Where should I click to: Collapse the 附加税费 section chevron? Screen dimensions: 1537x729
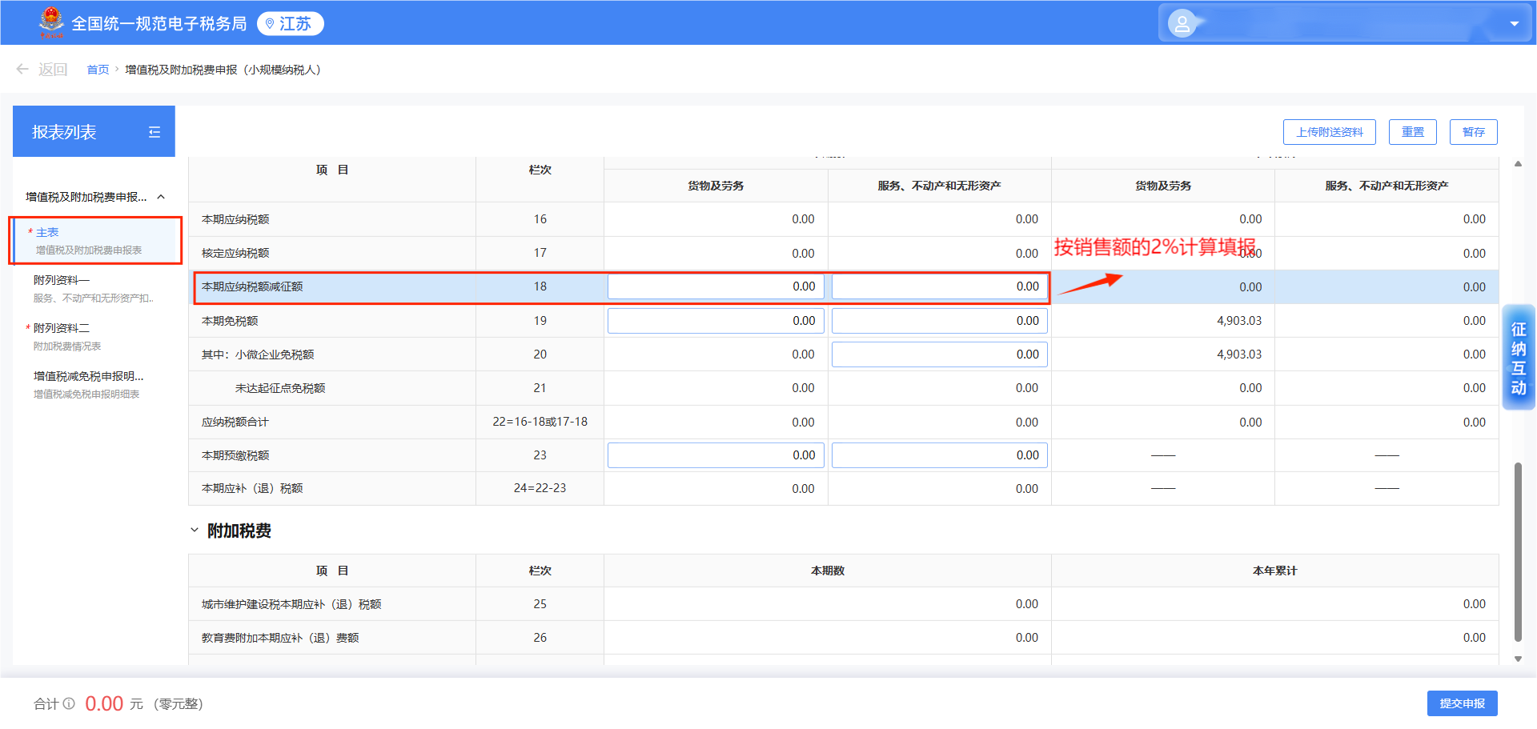[195, 531]
